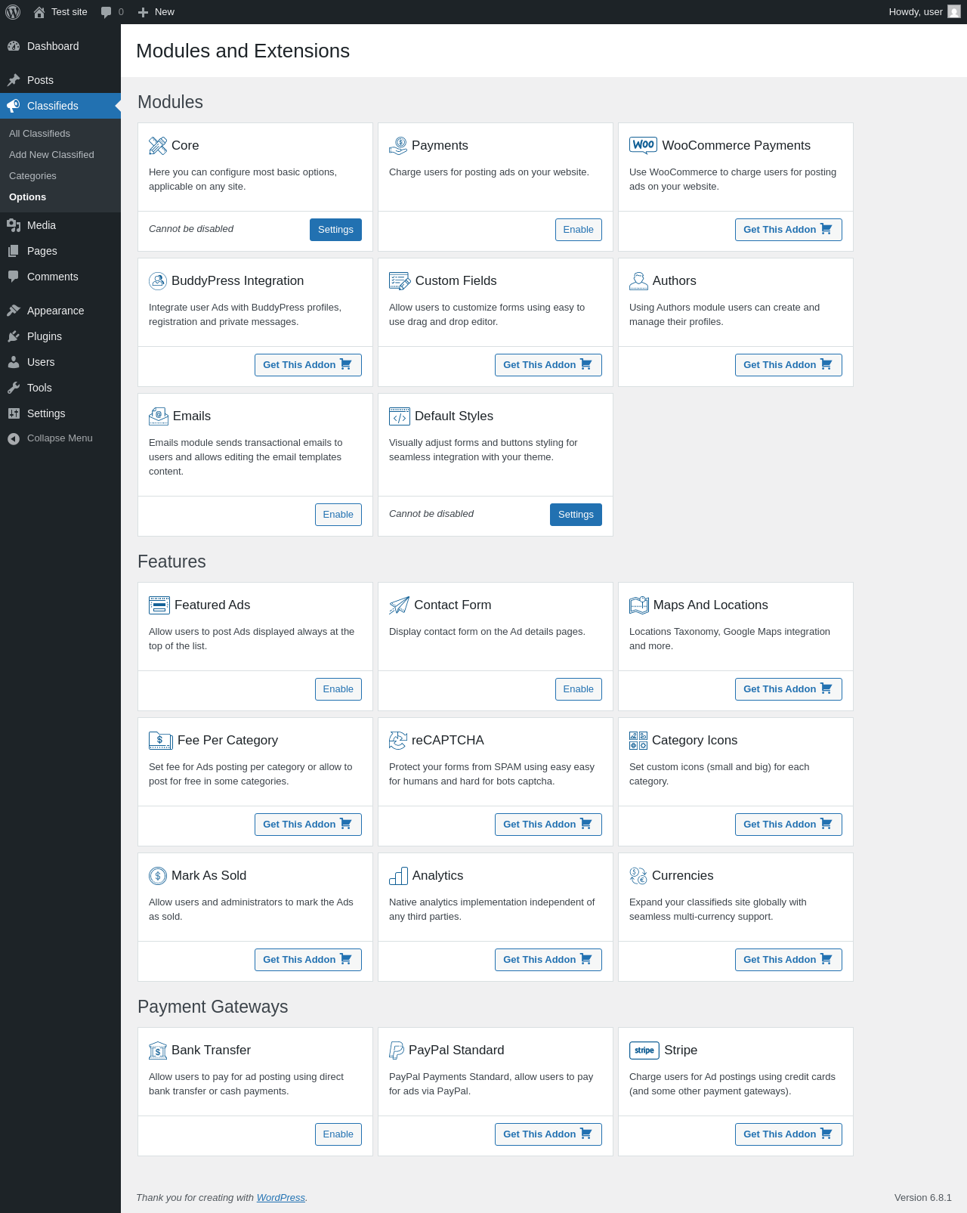This screenshot has width=967, height=1213.
Task: Open Categories under Classifieds
Action: [x=60, y=175]
